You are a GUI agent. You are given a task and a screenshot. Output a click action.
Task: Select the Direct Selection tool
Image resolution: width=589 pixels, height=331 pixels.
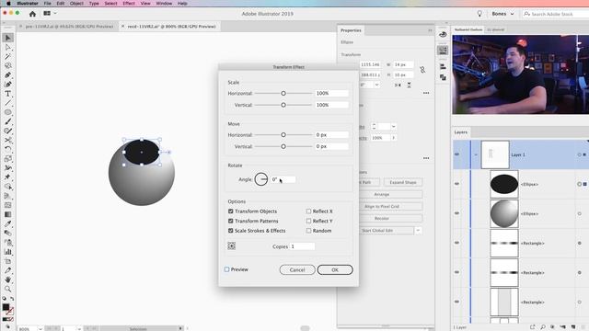pos(8,47)
